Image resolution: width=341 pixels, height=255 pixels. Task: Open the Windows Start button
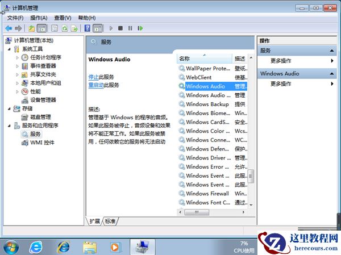point(11,247)
